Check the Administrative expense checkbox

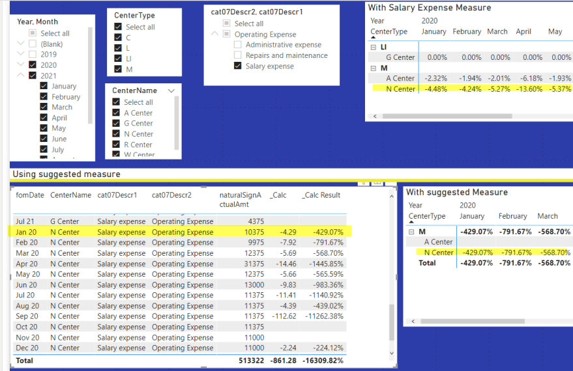237,44
